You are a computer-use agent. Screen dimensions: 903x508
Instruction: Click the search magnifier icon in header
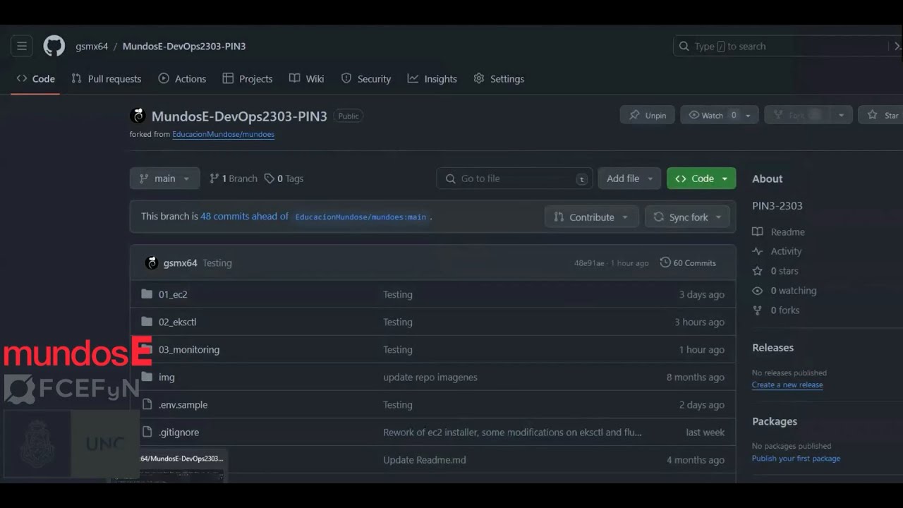click(x=684, y=47)
